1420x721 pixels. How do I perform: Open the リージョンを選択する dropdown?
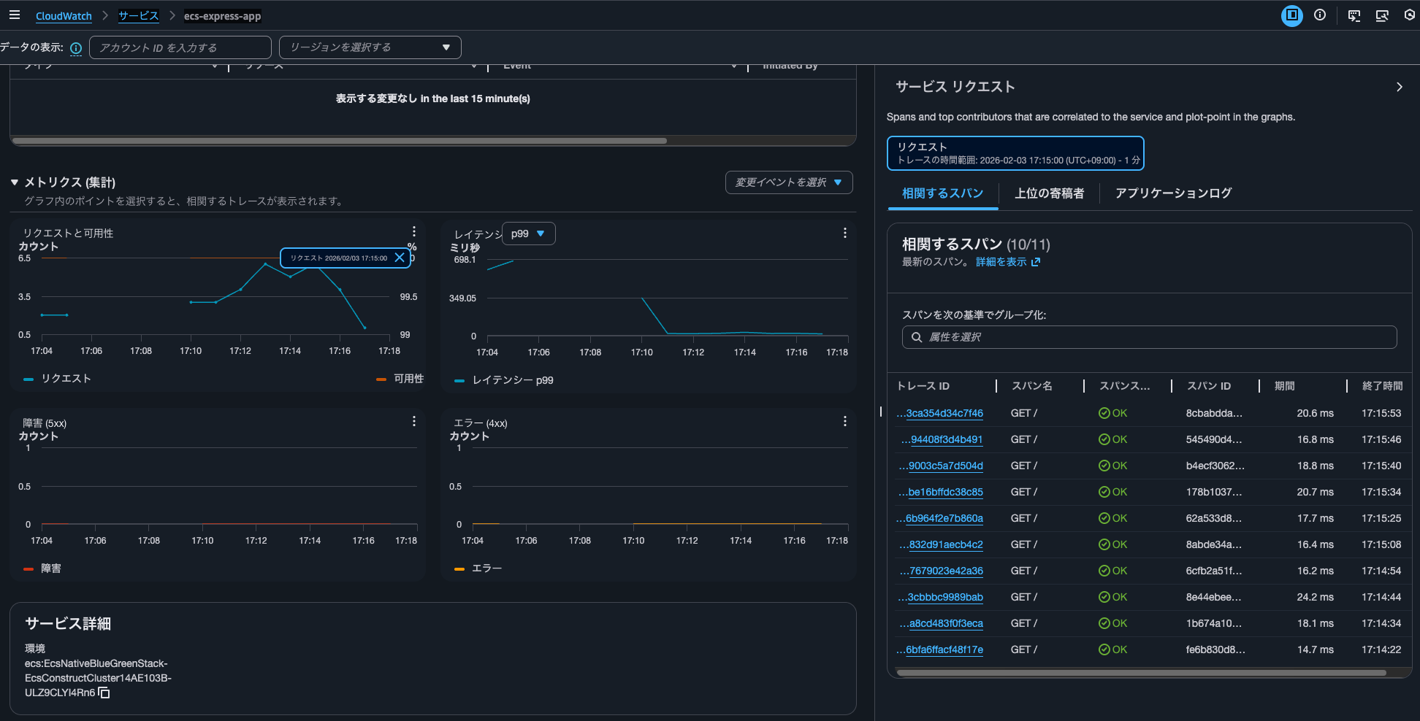[x=370, y=47]
